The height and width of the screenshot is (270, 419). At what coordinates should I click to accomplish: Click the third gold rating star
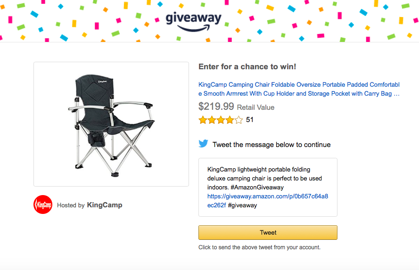click(x=221, y=120)
